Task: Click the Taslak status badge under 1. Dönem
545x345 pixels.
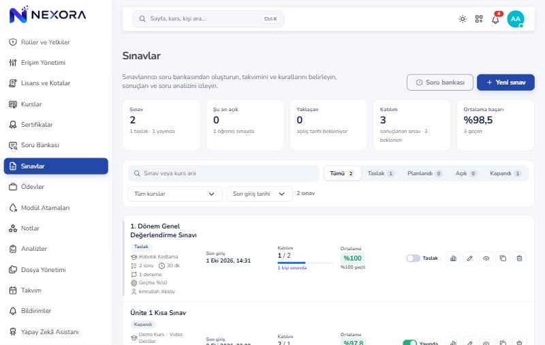Action: [141, 247]
